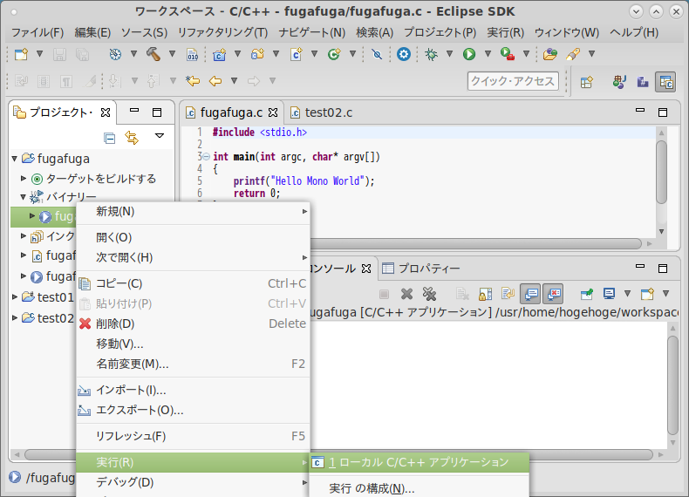Click Remove all terminated launches icon
The width and height of the screenshot is (689, 497).
point(429,294)
